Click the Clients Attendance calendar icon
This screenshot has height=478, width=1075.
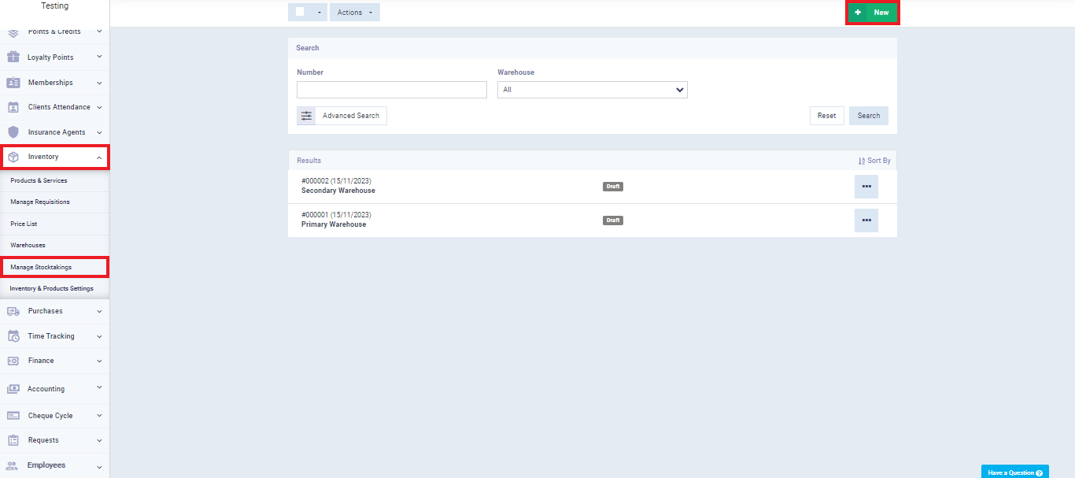coord(13,107)
